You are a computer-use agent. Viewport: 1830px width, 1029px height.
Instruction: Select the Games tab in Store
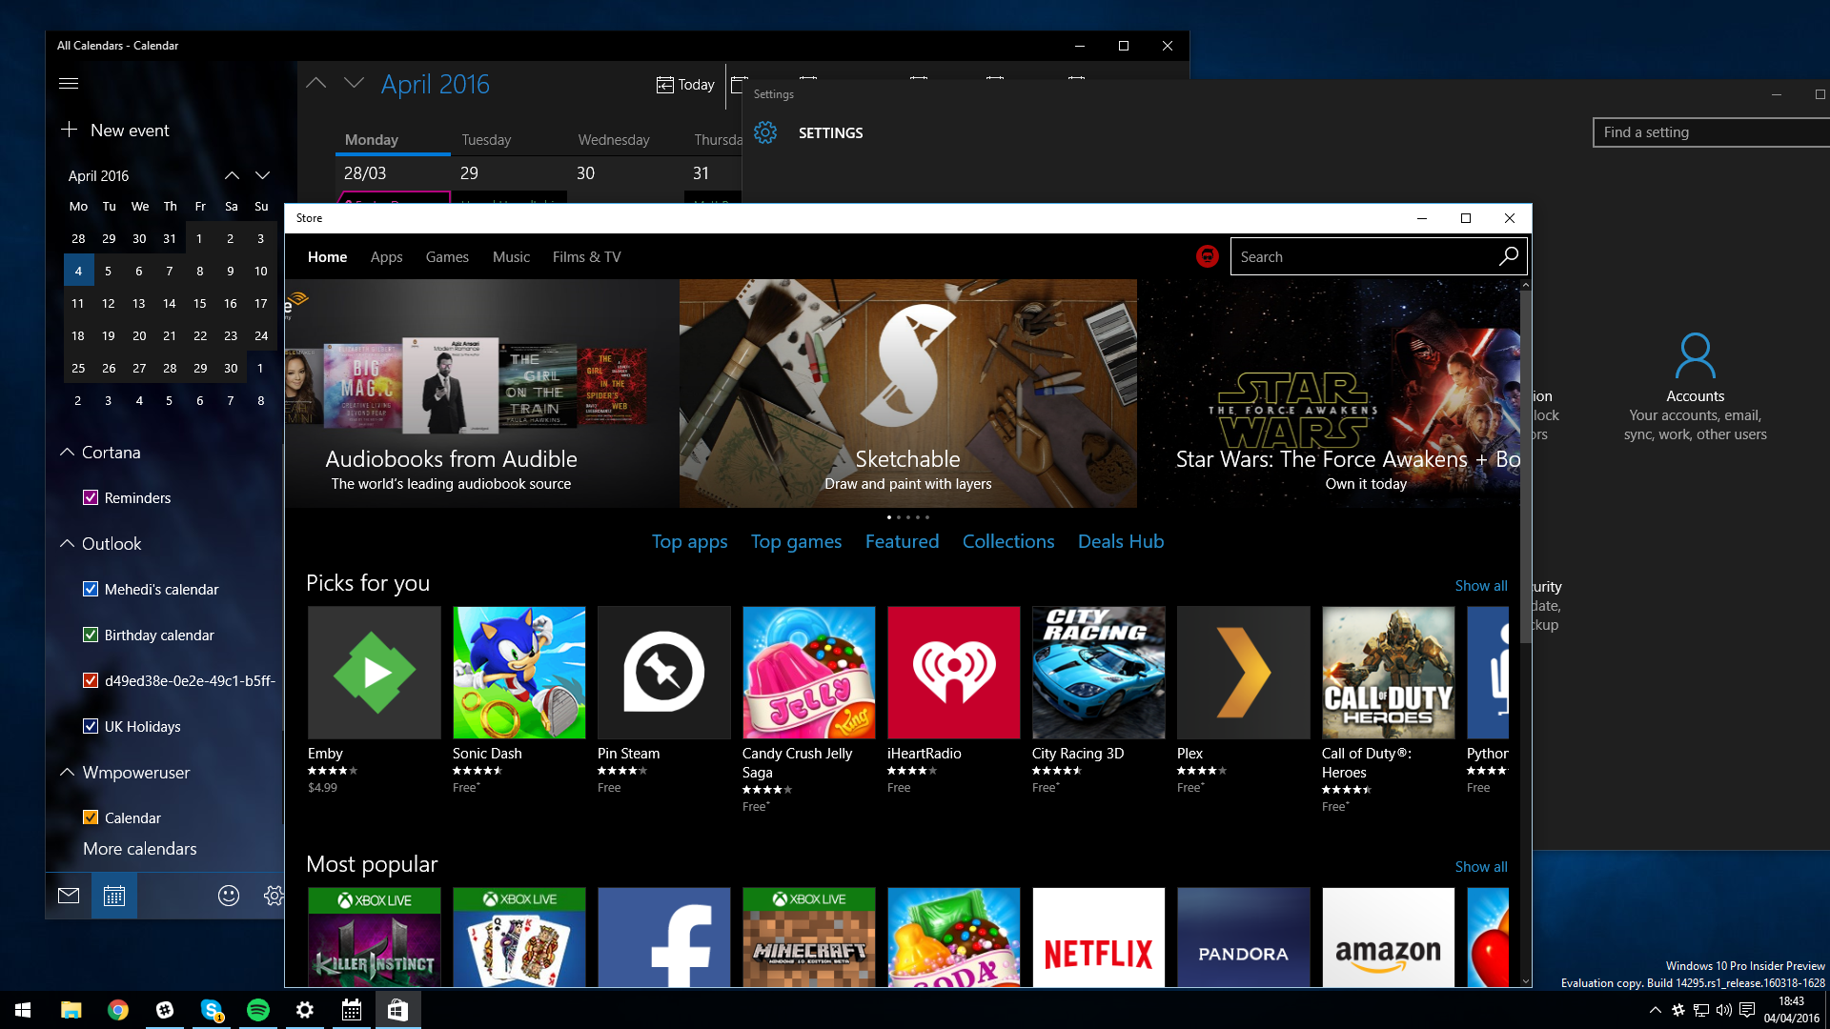pos(447,256)
